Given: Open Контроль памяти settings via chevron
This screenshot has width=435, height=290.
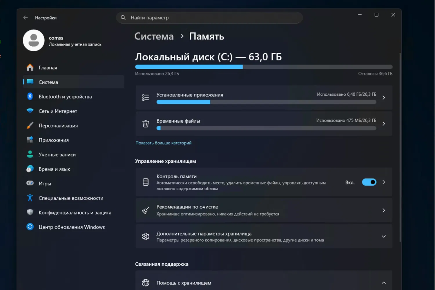Looking at the screenshot, I should click(x=384, y=182).
